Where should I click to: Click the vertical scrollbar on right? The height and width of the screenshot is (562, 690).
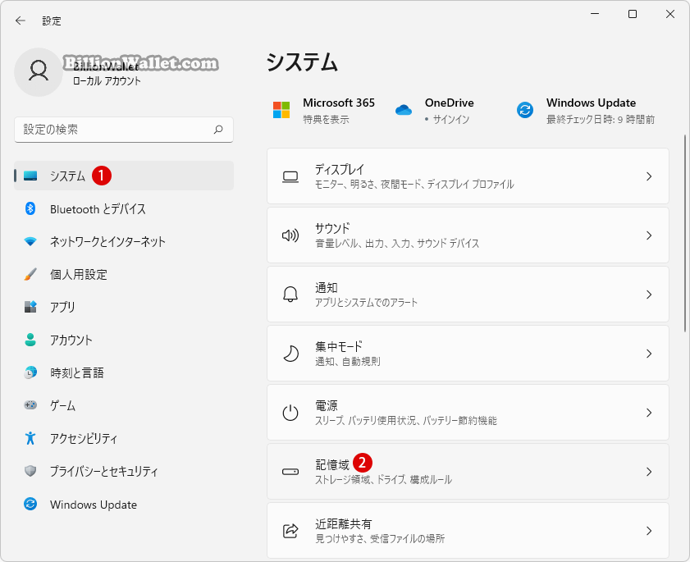click(x=685, y=233)
